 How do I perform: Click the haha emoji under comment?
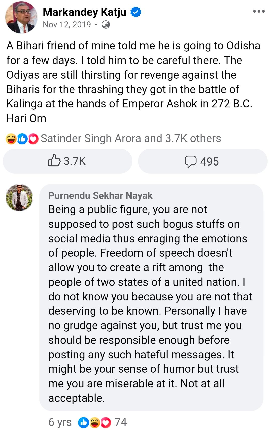point(95,423)
